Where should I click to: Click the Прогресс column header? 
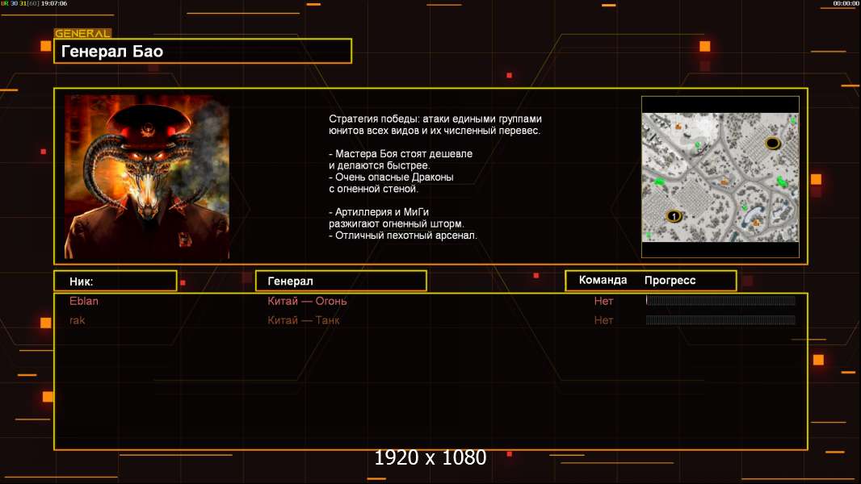(670, 280)
